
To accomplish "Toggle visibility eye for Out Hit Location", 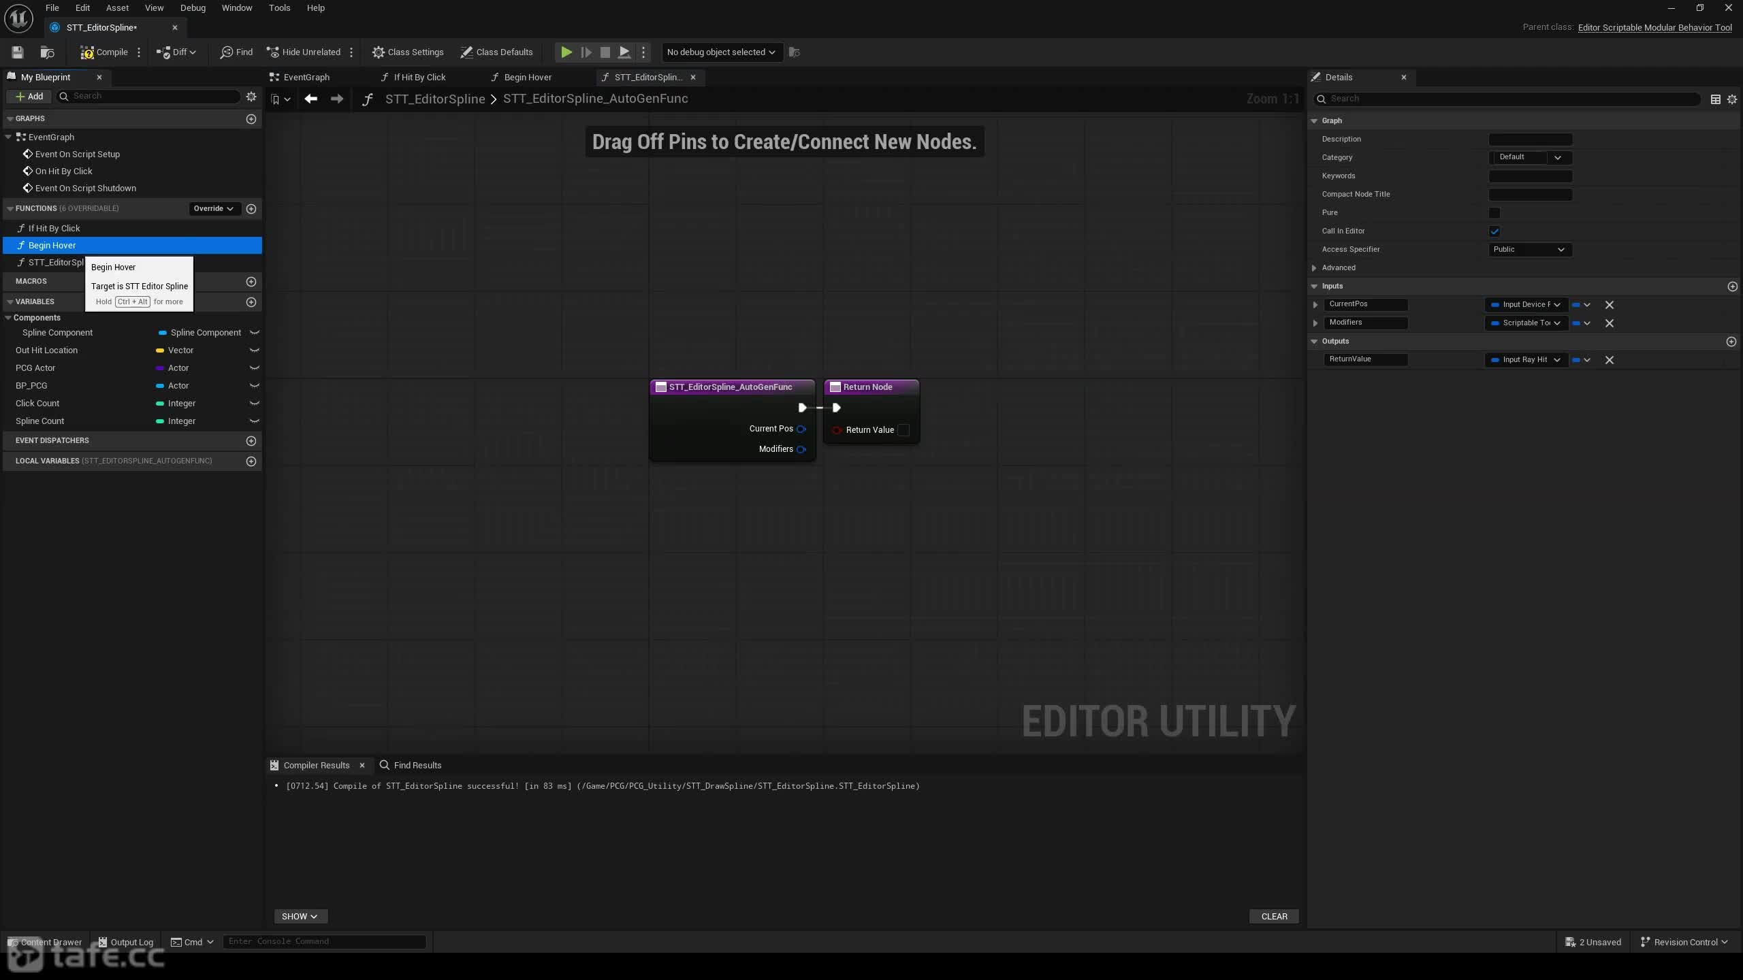I will click(255, 350).
